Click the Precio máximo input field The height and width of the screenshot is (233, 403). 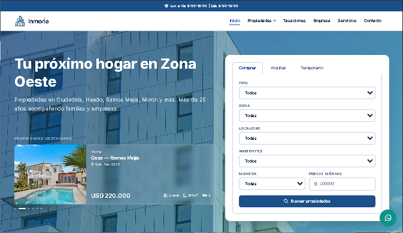coord(342,184)
